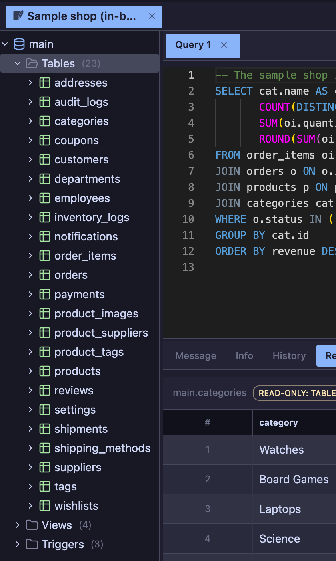Expand the suppliers table node
Image resolution: width=336 pixels, height=561 pixels.
30,467
